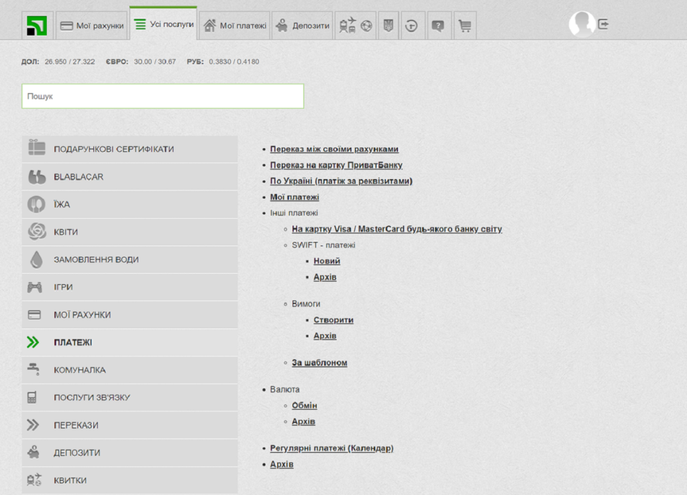
Task: Select Послуги зв'язку in the sidebar
Action: pyautogui.click(x=129, y=398)
